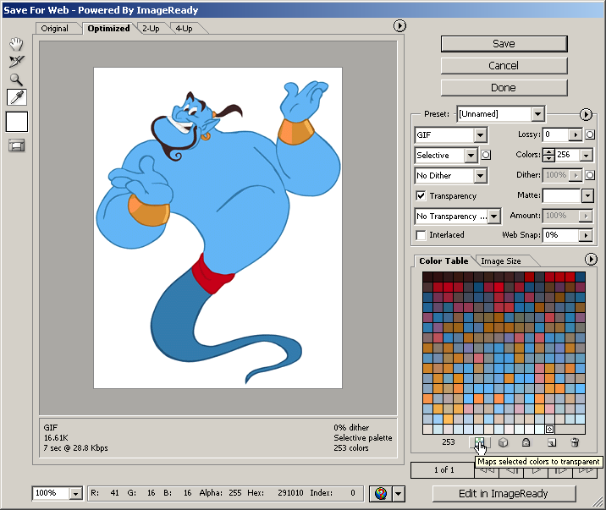Select the Zoom magnifier tool
606x510 pixels.
click(x=16, y=80)
